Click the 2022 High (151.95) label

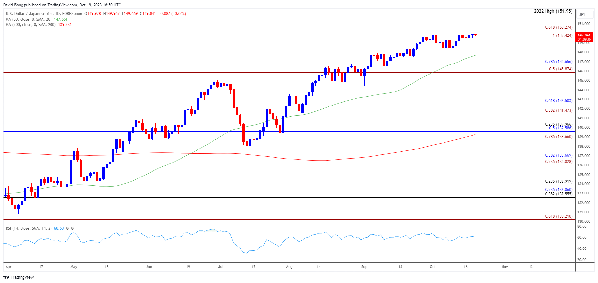[x=553, y=11]
